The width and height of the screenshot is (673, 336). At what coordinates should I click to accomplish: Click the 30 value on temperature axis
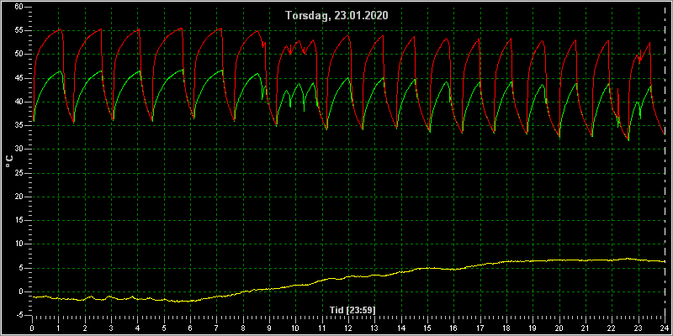tap(19, 149)
